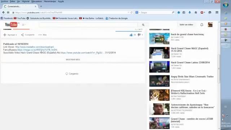
Task: Expand description with MOSTRAR MÁS
Action: 73,60
